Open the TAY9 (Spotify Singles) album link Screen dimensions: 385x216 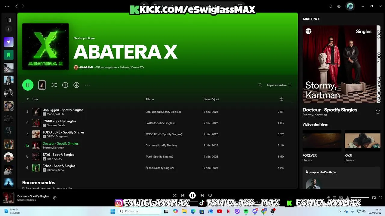(x=159, y=157)
